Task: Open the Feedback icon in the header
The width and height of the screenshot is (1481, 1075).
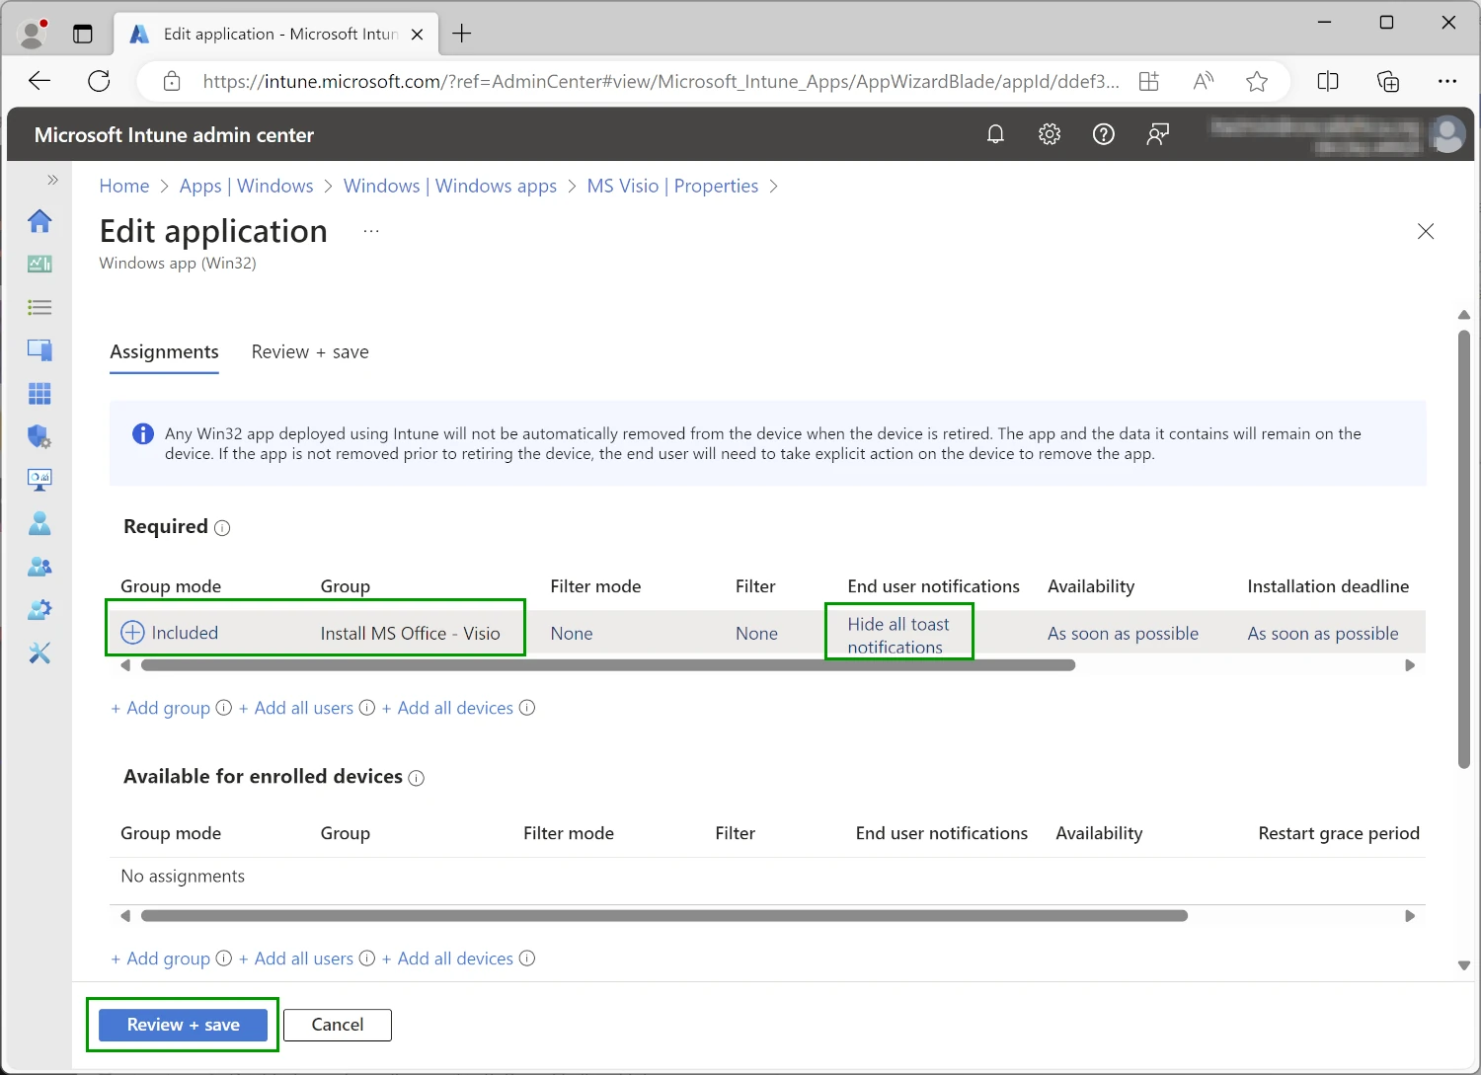Action: [1158, 134]
